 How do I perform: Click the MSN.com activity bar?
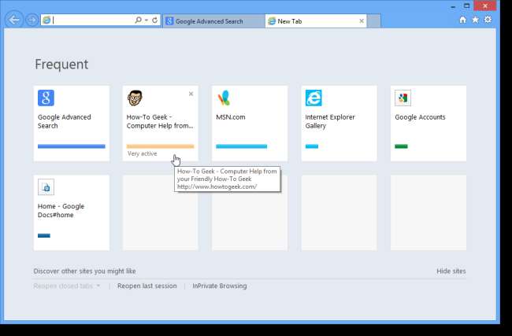tap(242, 146)
